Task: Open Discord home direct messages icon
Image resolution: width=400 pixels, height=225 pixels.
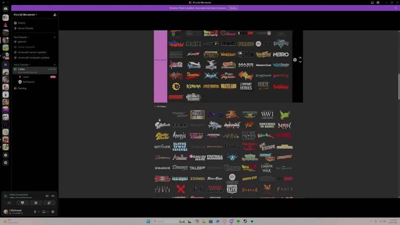Action: (6, 9)
